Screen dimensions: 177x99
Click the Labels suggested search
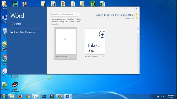point(78,21)
